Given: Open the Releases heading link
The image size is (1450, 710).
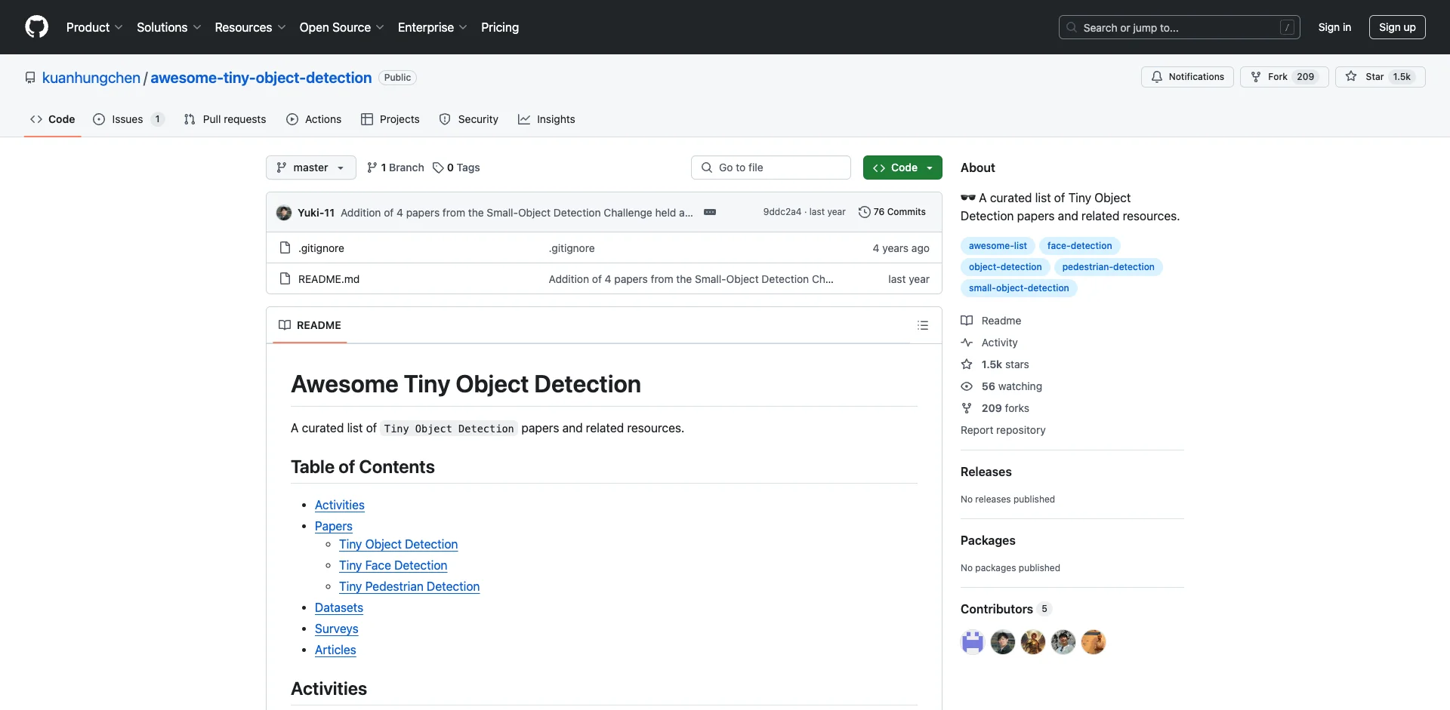Looking at the screenshot, I should tap(986, 472).
